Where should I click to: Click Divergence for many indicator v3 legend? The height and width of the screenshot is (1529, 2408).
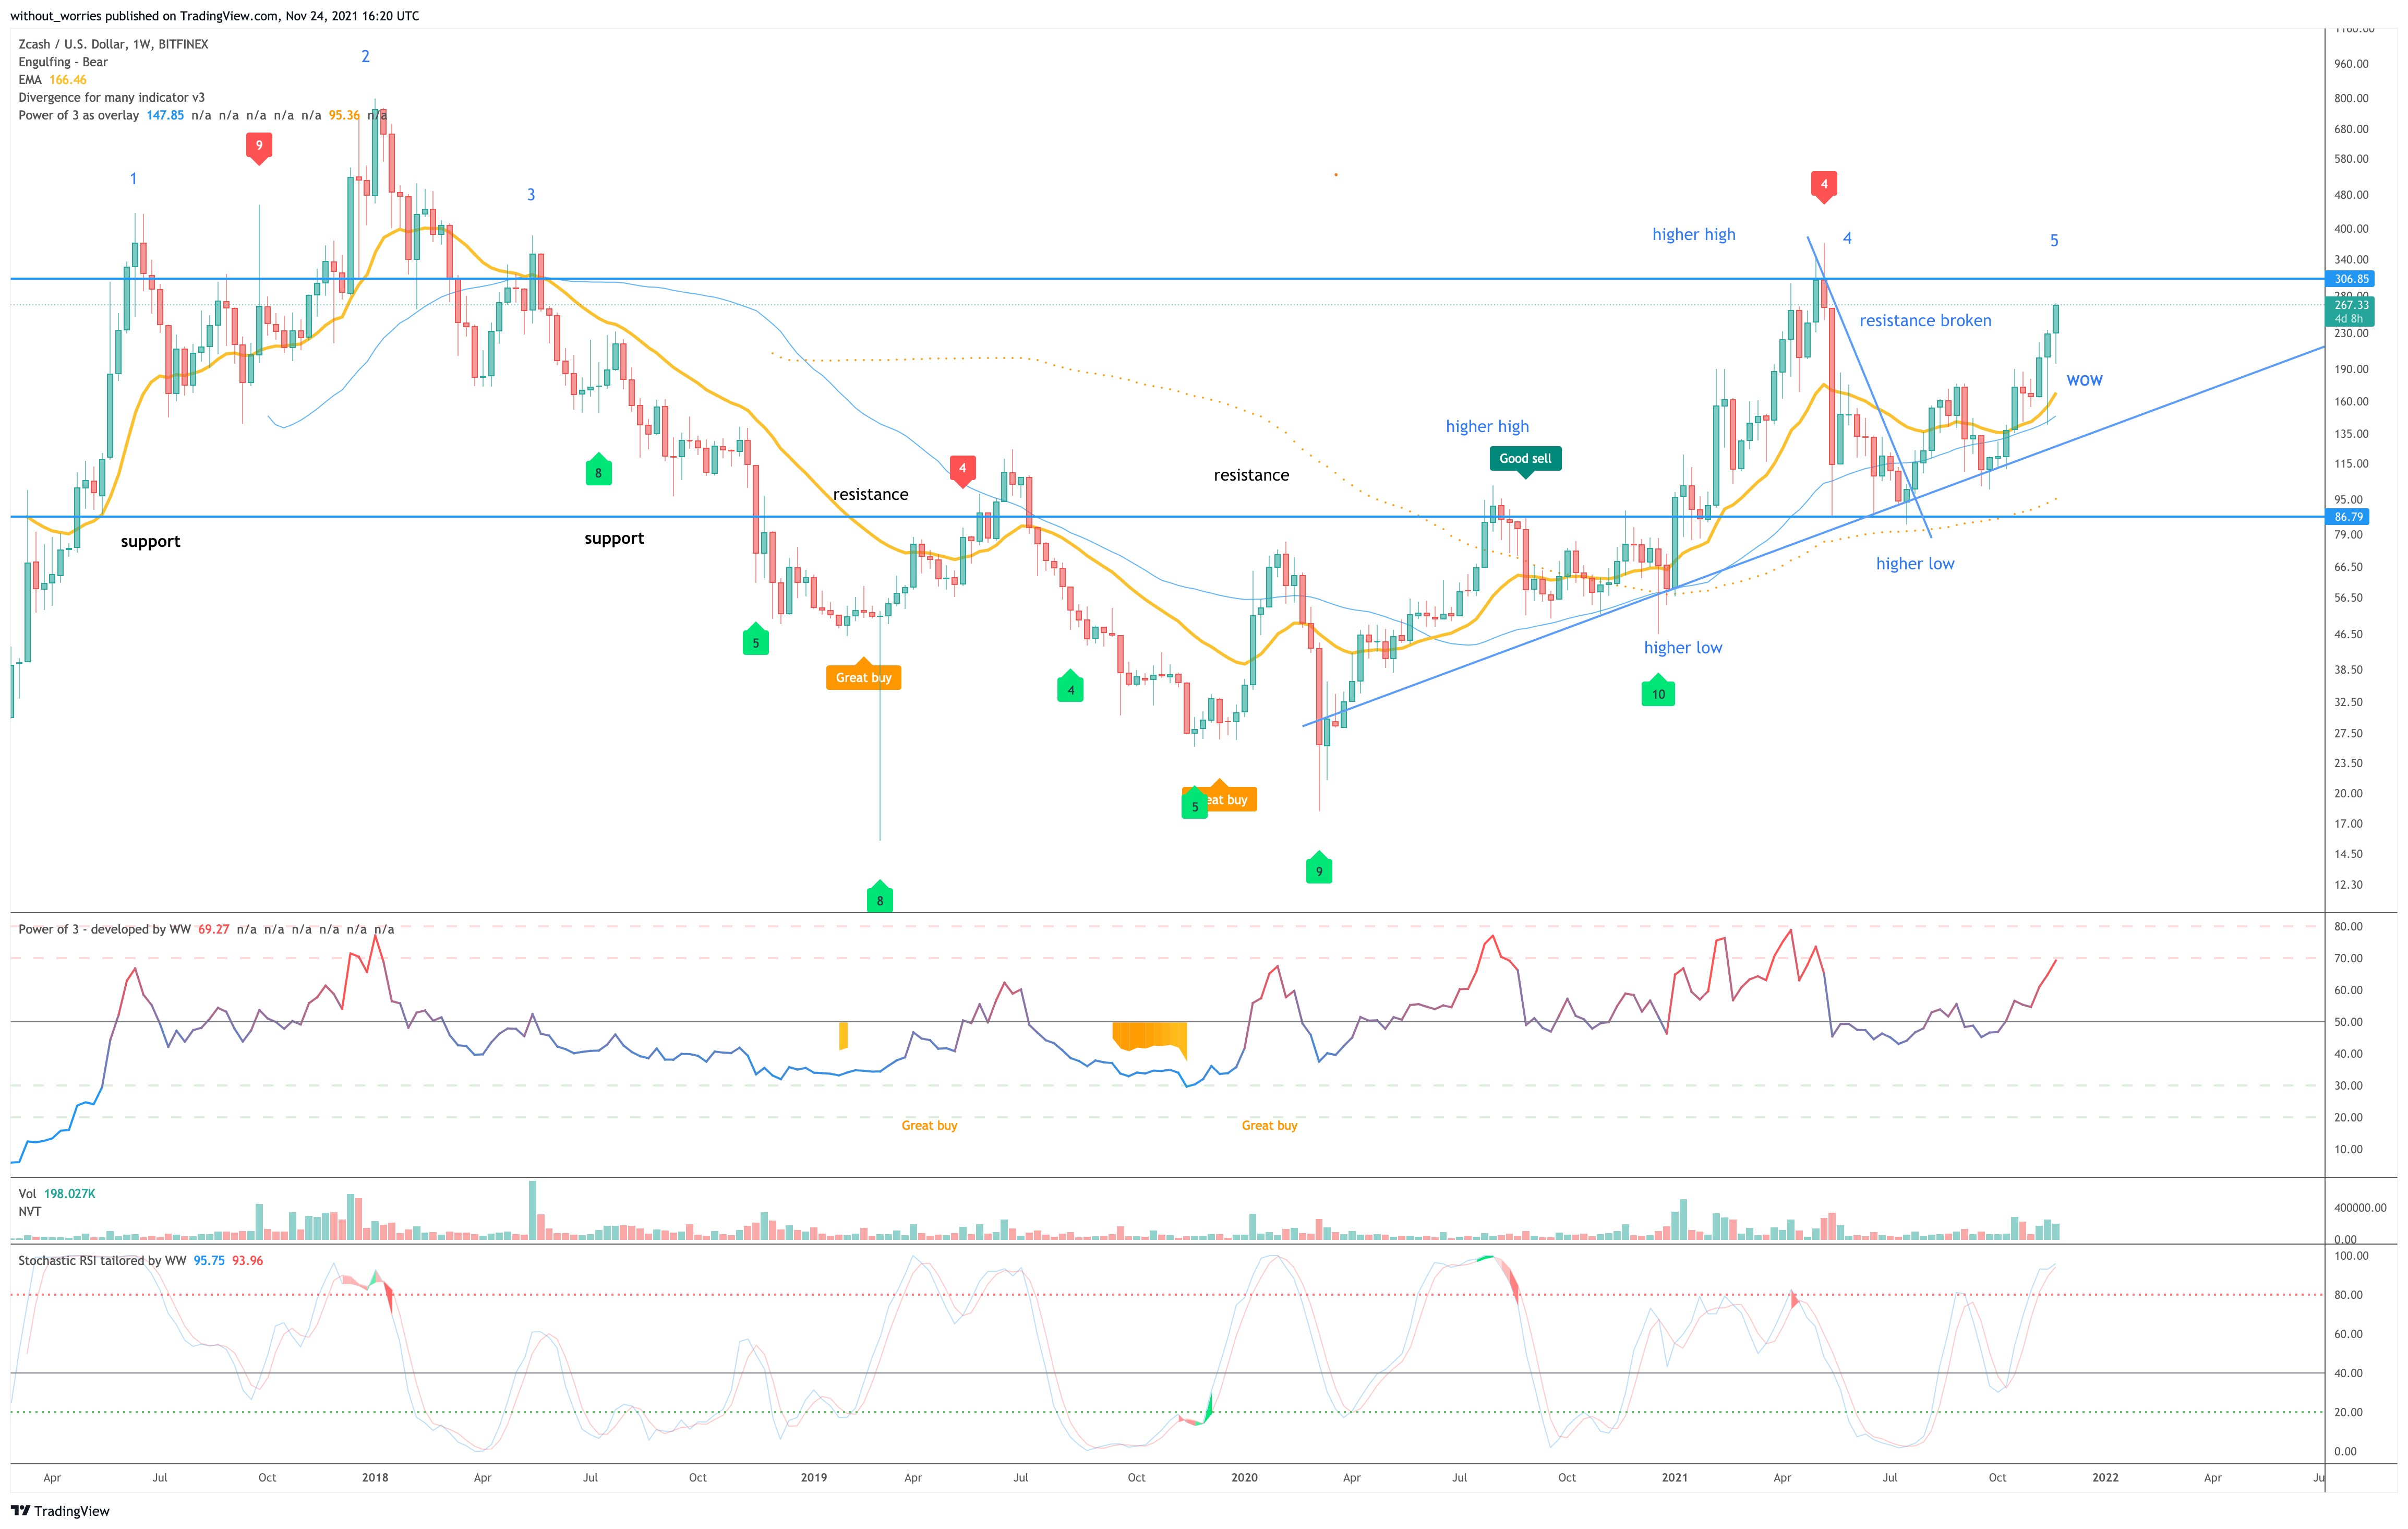click(111, 98)
